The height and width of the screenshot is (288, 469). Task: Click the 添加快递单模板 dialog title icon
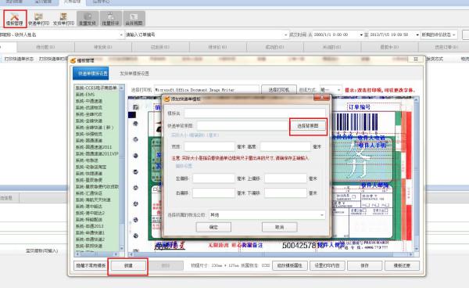pyautogui.click(x=167, y=99)
